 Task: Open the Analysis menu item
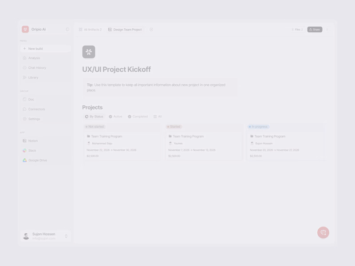point(46,58)
